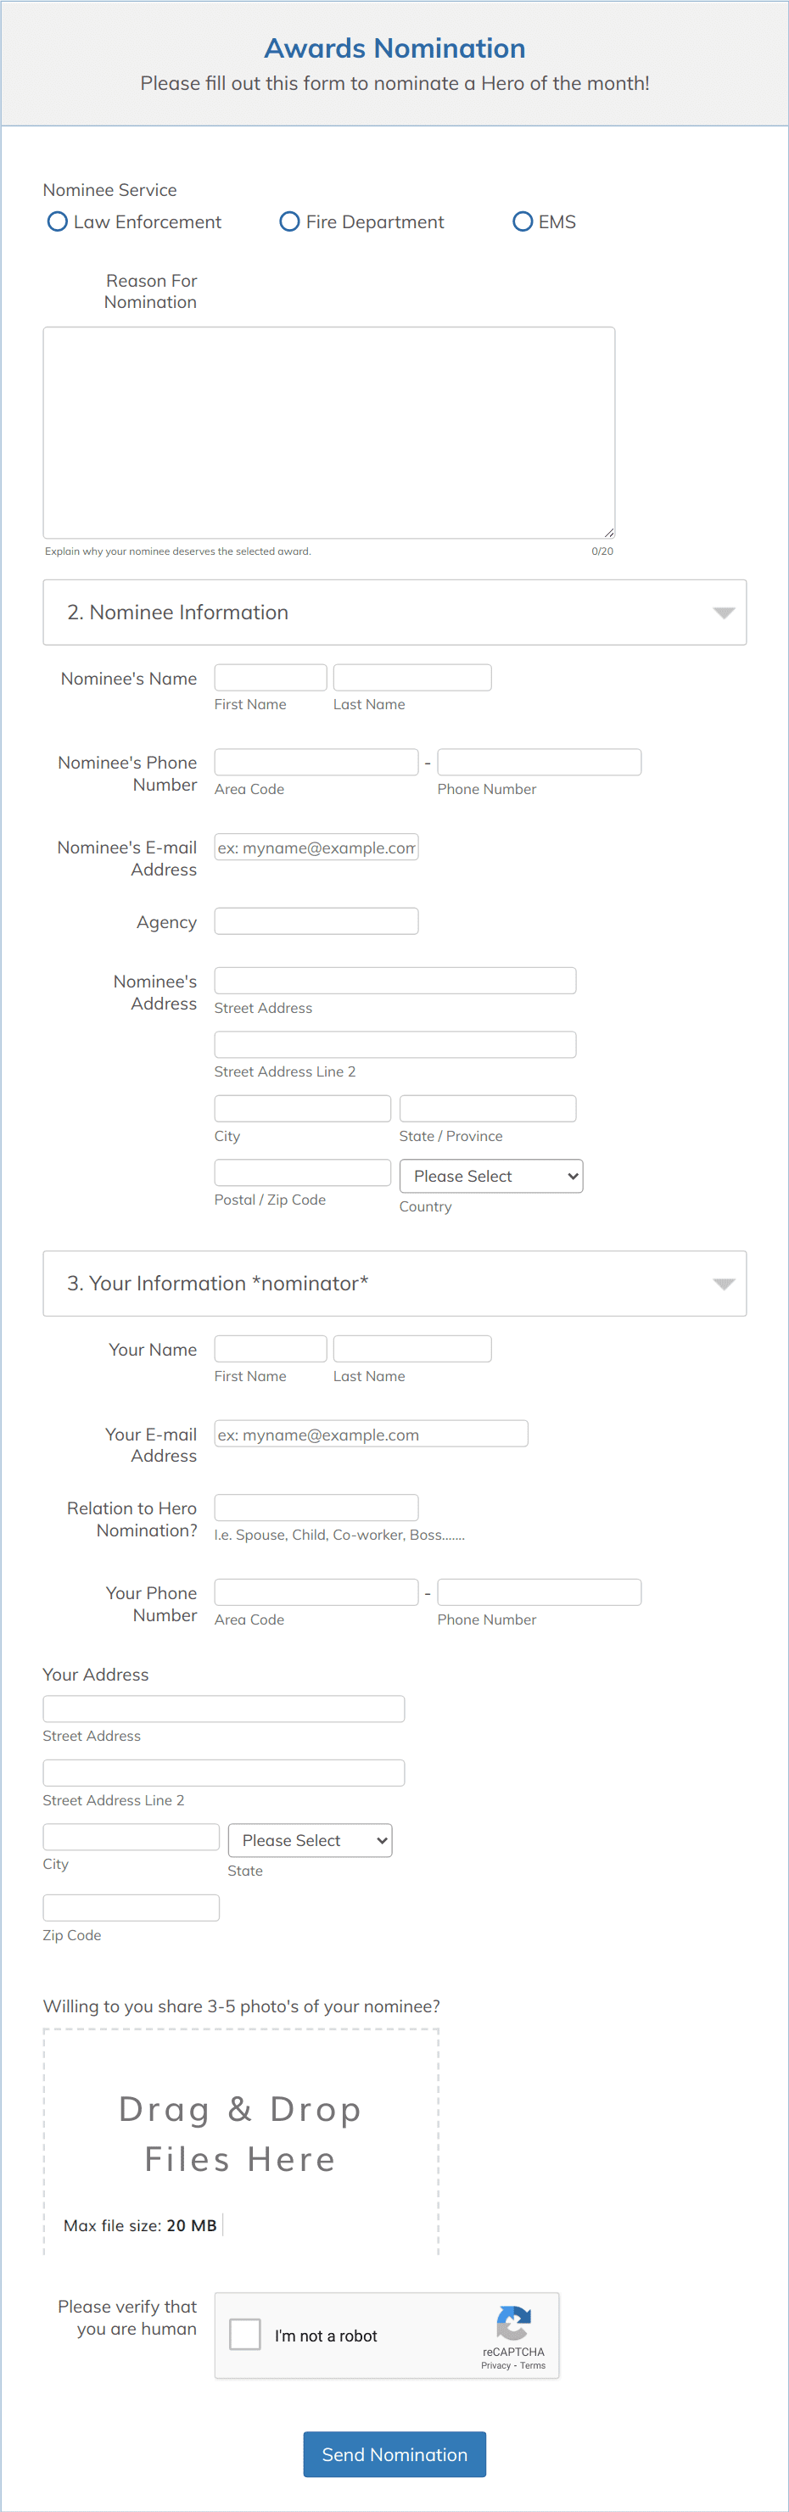
Task: Click the Nominee's Last Name field
Action: (x=411, y=676)
